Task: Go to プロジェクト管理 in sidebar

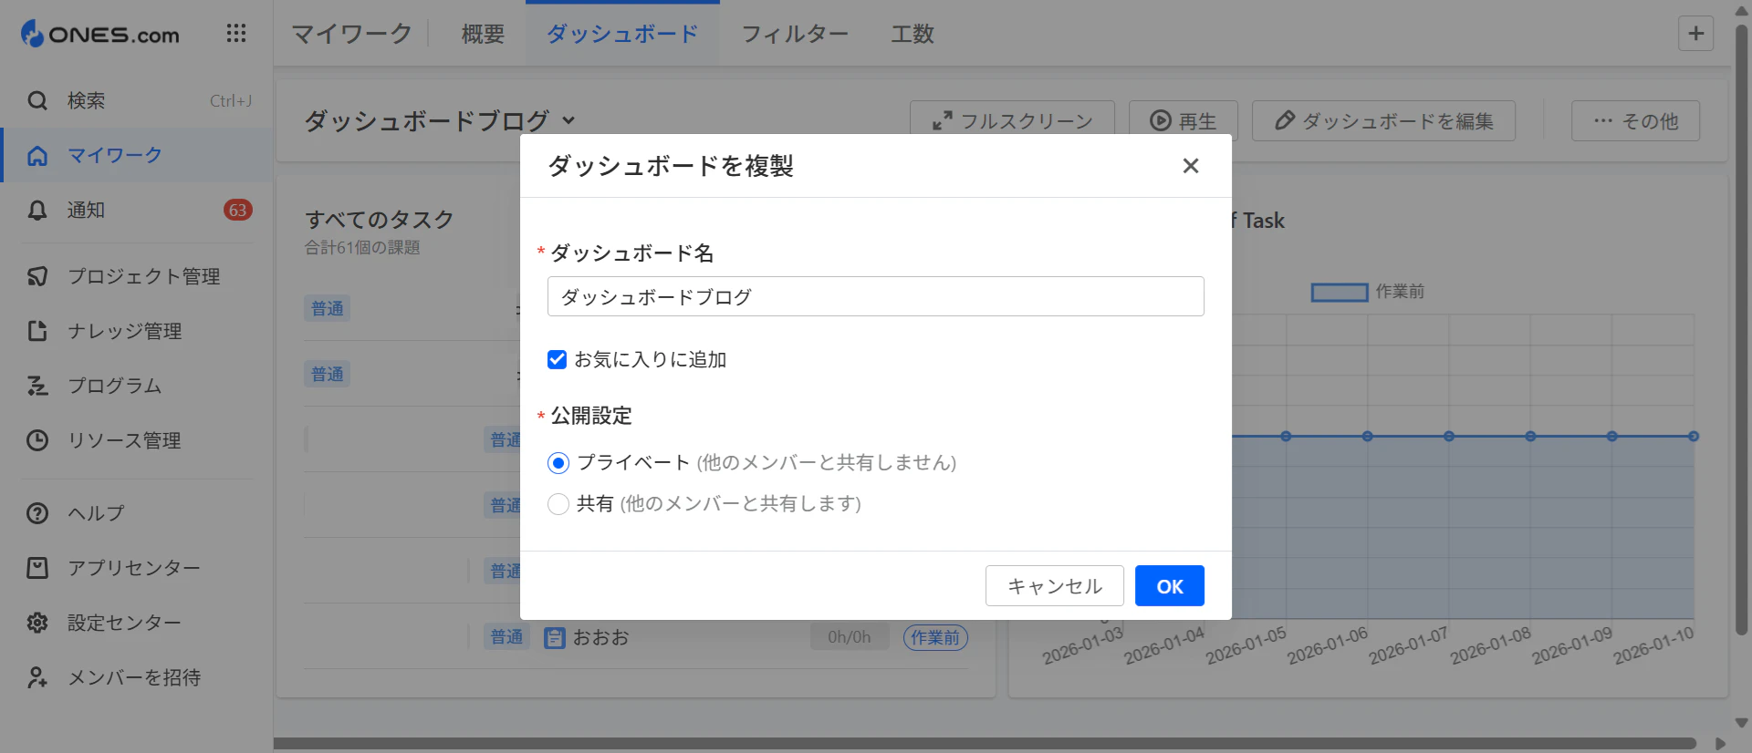Action: tap(137, 276)
